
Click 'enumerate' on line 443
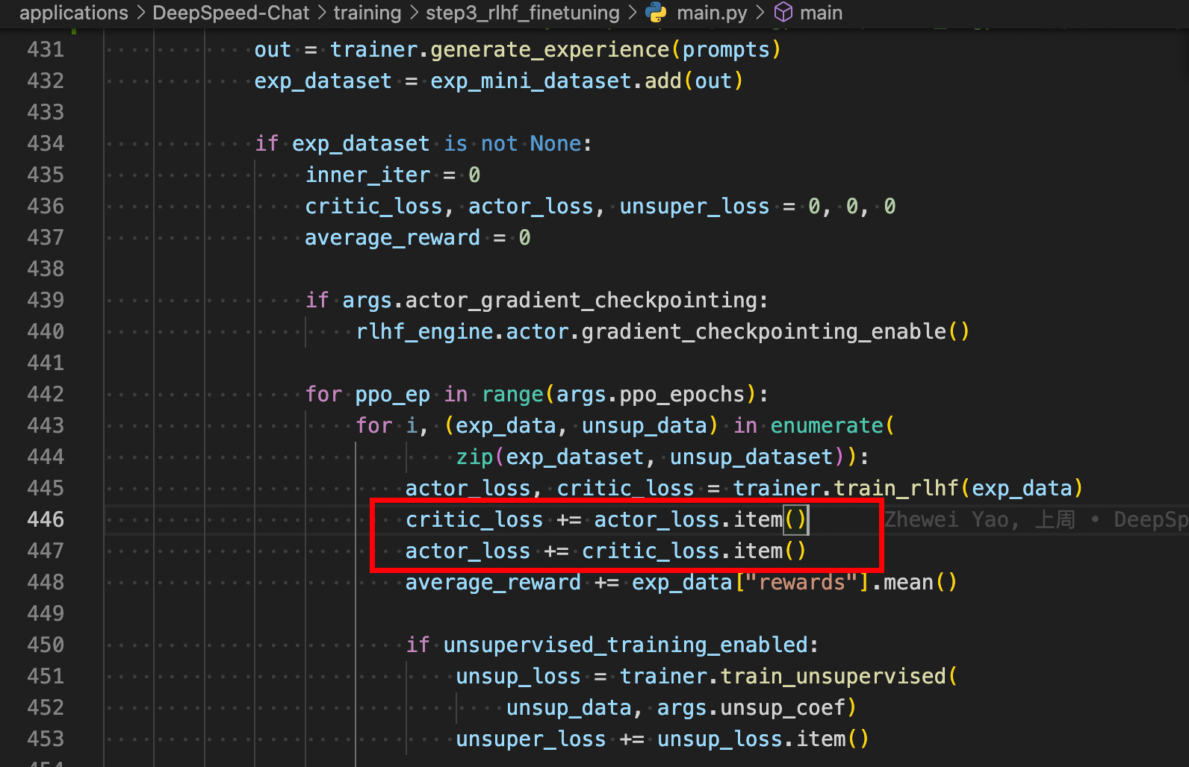tap(827, 426)
